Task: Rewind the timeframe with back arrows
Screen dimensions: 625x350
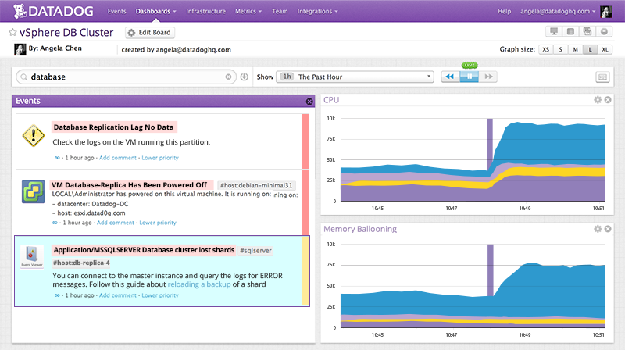Action: [x=450, y=77]
